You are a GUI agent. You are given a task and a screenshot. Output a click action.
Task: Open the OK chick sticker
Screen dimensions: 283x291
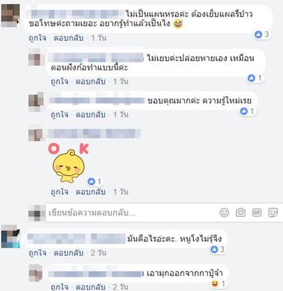point(68,163)
